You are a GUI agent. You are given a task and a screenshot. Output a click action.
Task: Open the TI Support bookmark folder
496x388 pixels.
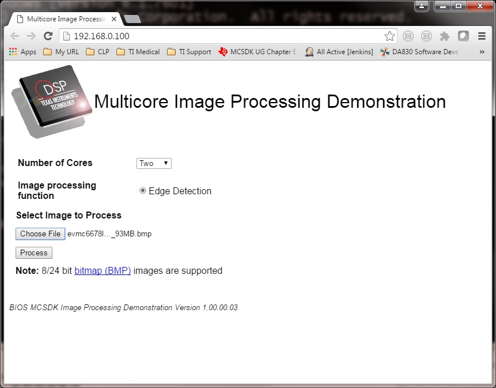coord(189,52)
